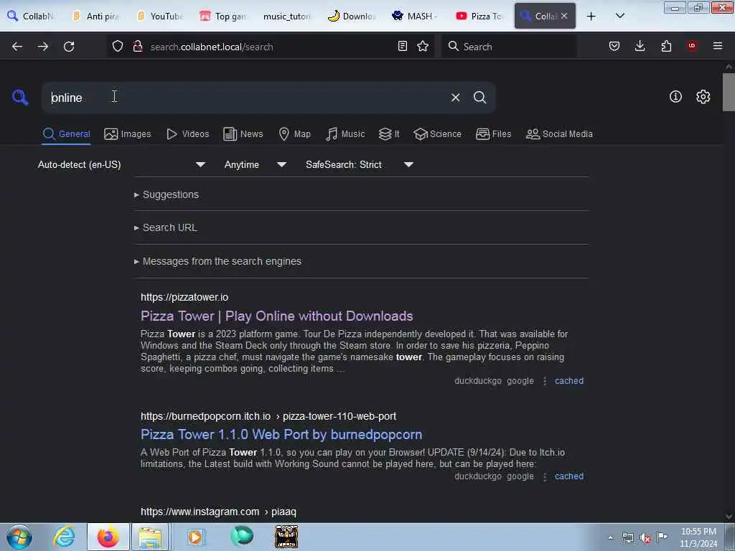Open the site security lock icon

click(x=137, y=46)
